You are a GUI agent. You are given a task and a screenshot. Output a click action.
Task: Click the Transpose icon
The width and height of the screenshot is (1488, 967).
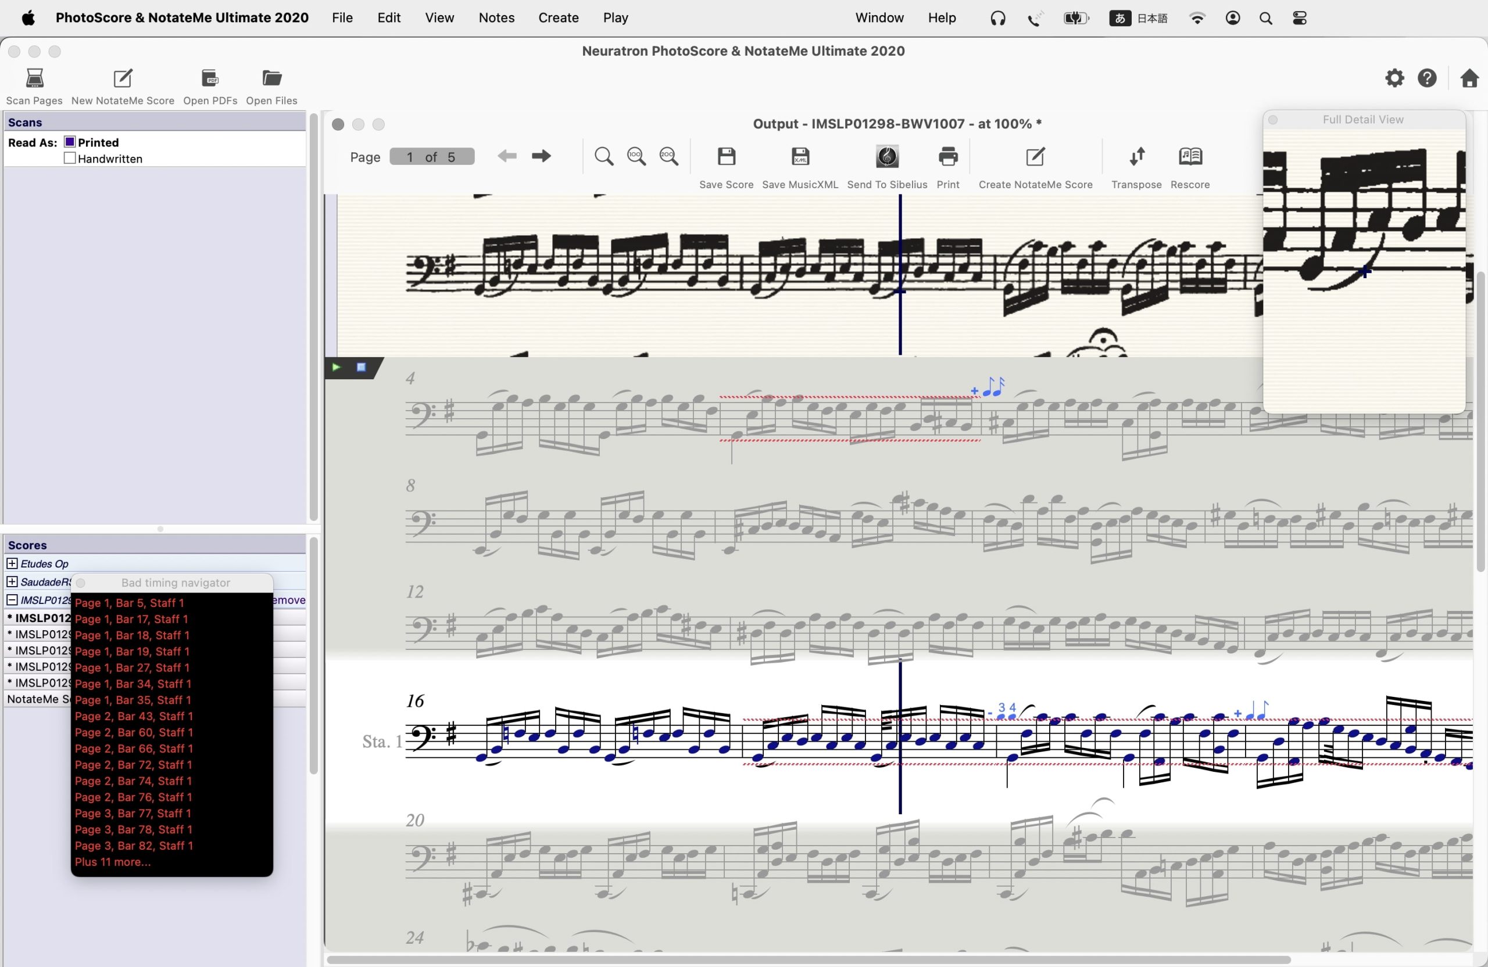pos(1136,157)
